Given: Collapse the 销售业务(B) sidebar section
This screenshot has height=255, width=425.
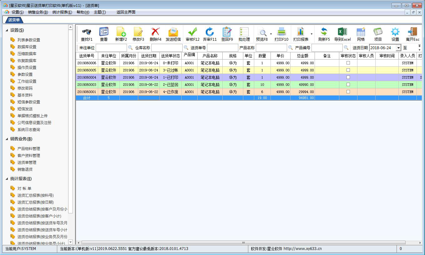Looking at the screenshot, I should pos(7,139).
